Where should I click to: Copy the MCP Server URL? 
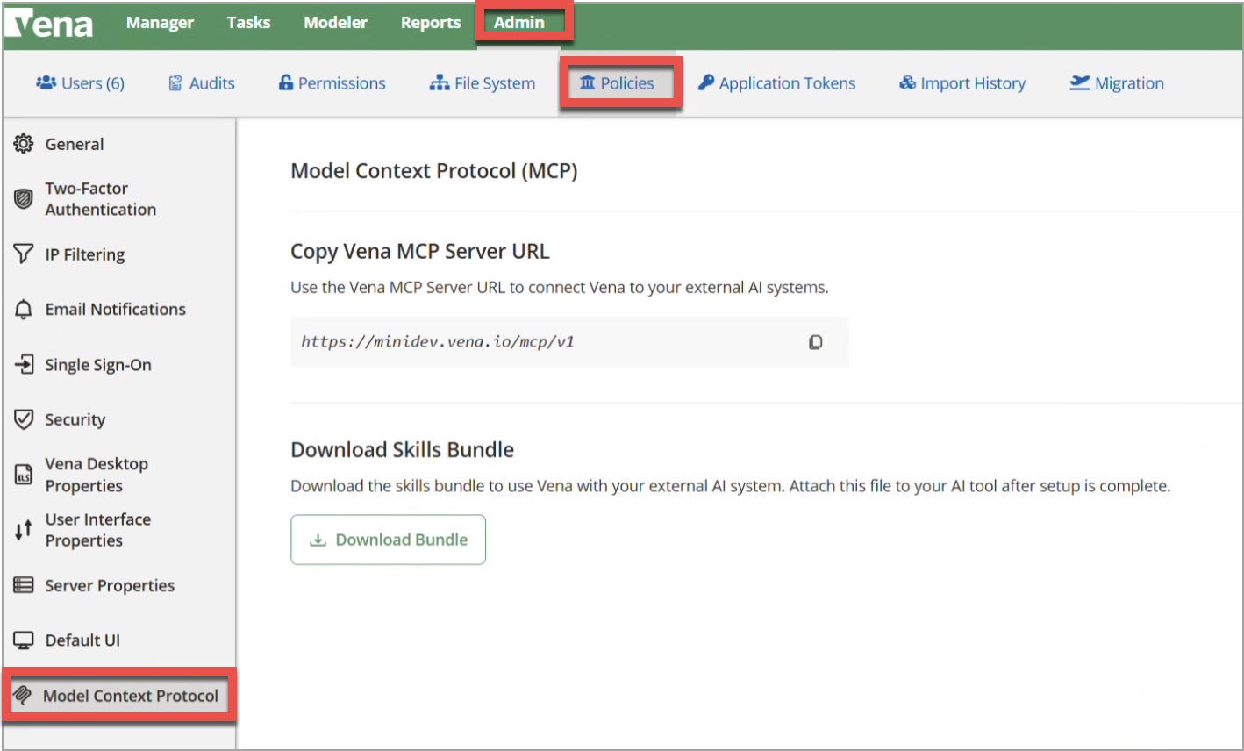(x=816, y=342)
